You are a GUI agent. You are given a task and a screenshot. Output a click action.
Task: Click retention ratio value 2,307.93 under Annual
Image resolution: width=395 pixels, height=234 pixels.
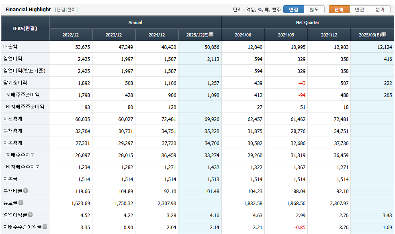coord(167,204)
